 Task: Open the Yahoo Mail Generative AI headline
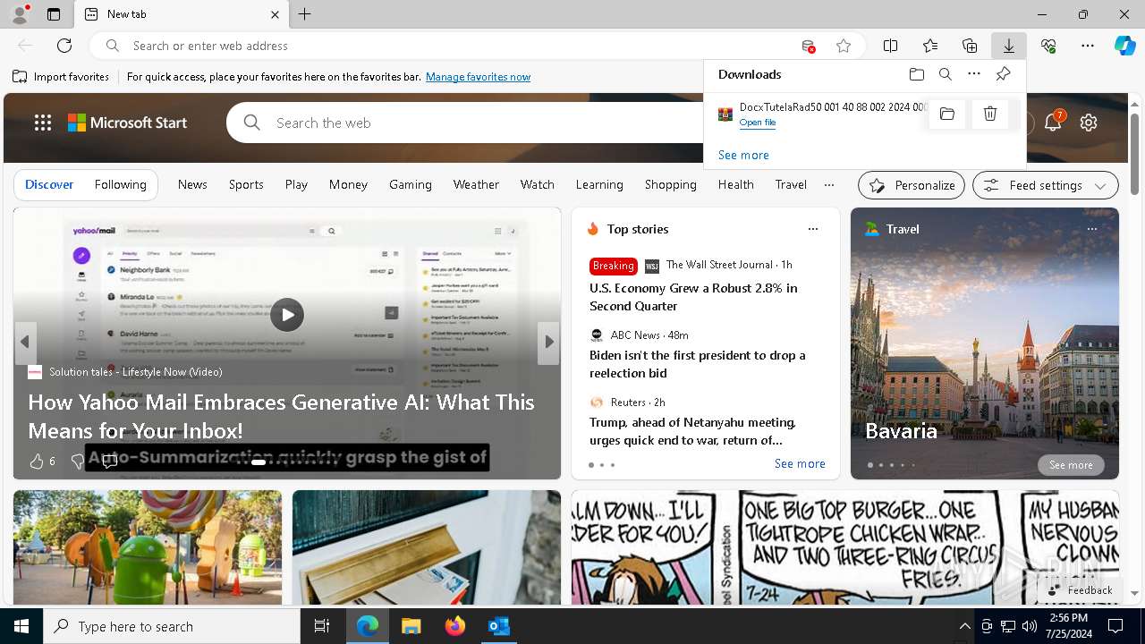pyautogui.click(x=281, y=416)
